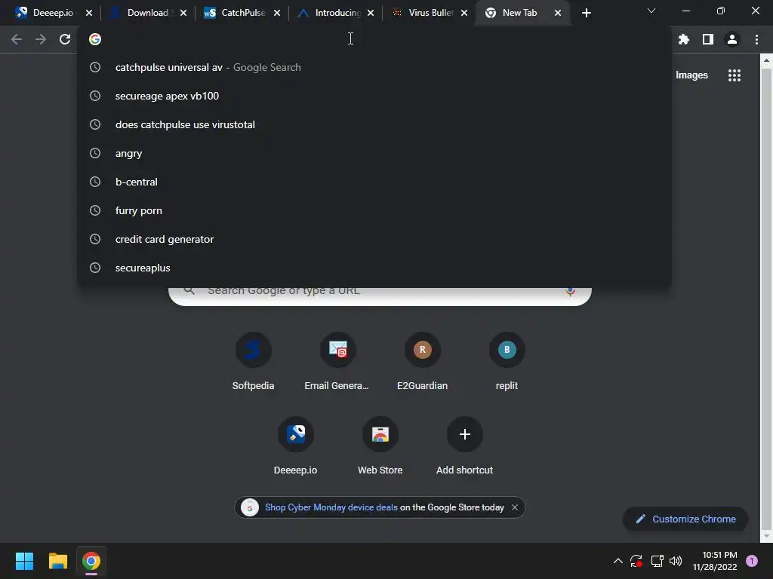Screen dimensions: 773x579
Task: Open the Chrome three-dot menu
Action: pos(756,39)
